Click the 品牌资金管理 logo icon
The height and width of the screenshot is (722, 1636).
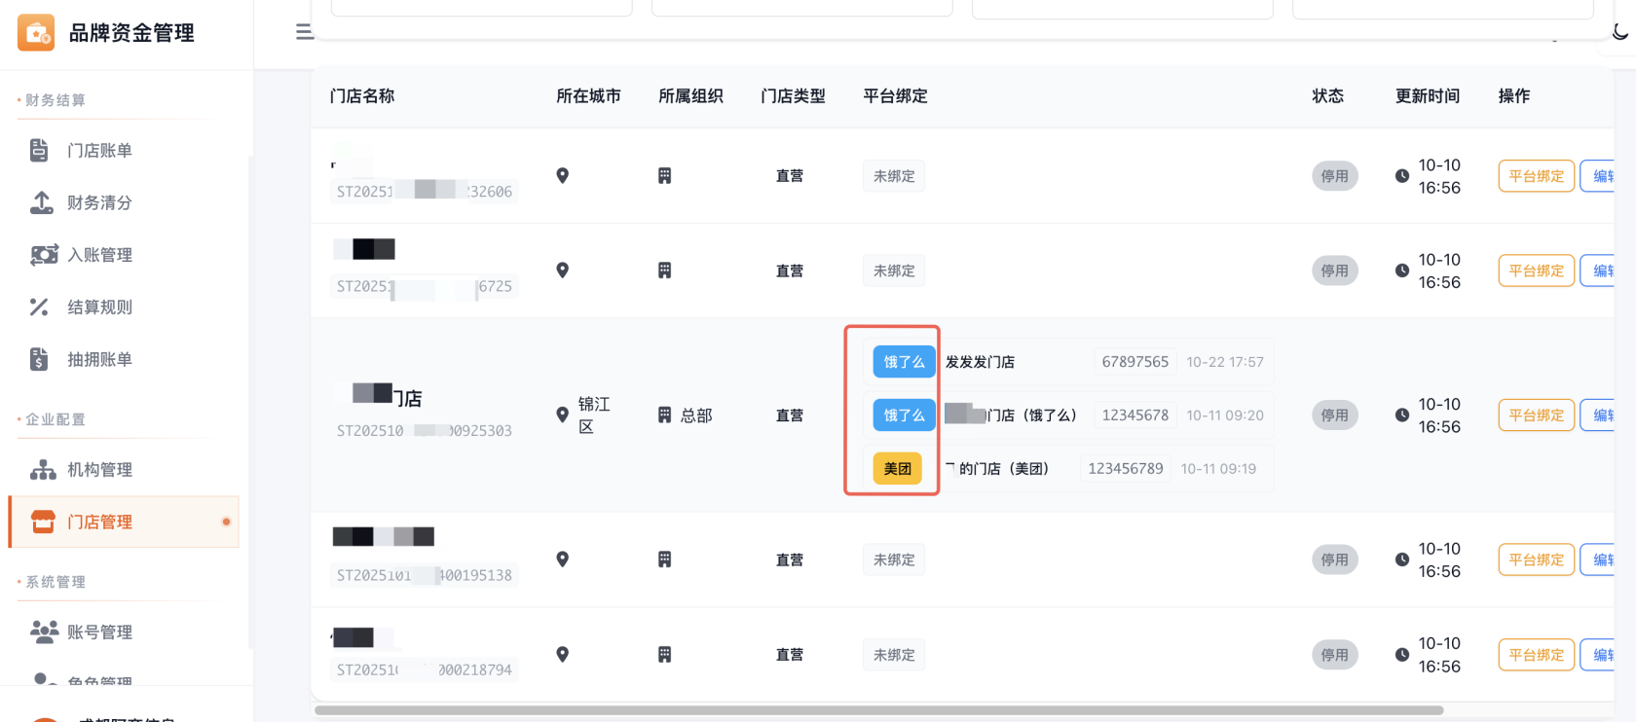tap(36, 33)
